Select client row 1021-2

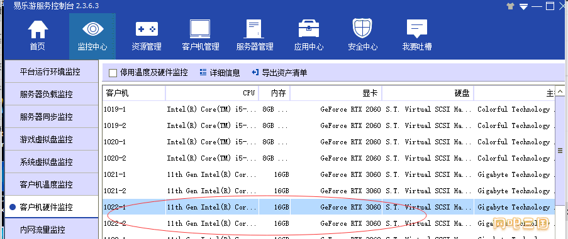[328, 191]
